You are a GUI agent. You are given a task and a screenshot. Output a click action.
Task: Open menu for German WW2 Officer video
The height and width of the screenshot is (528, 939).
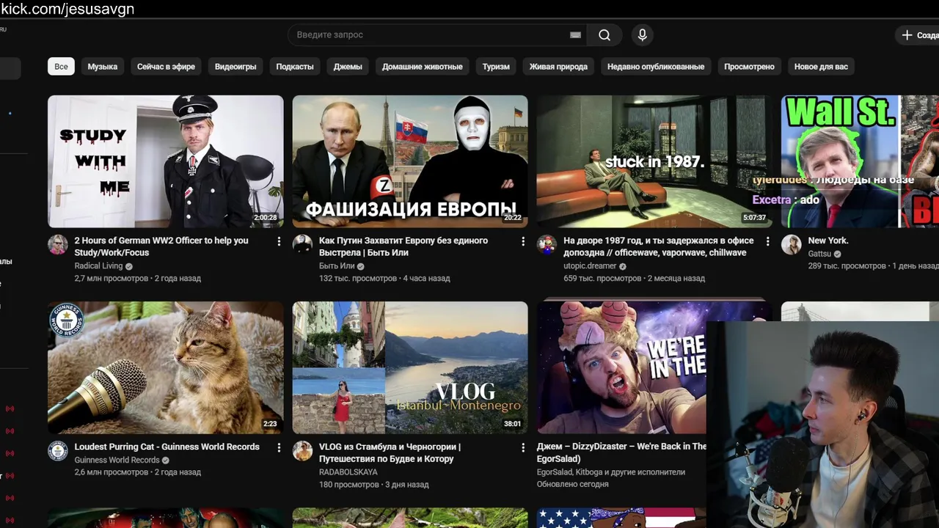click(x=279, y=241)
